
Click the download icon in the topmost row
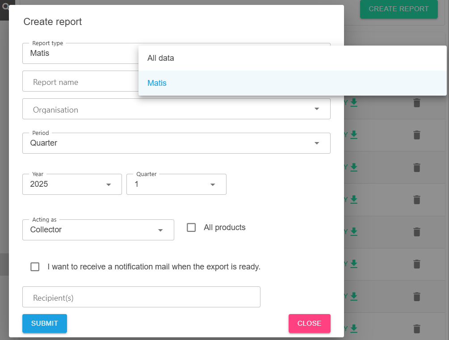354,103
